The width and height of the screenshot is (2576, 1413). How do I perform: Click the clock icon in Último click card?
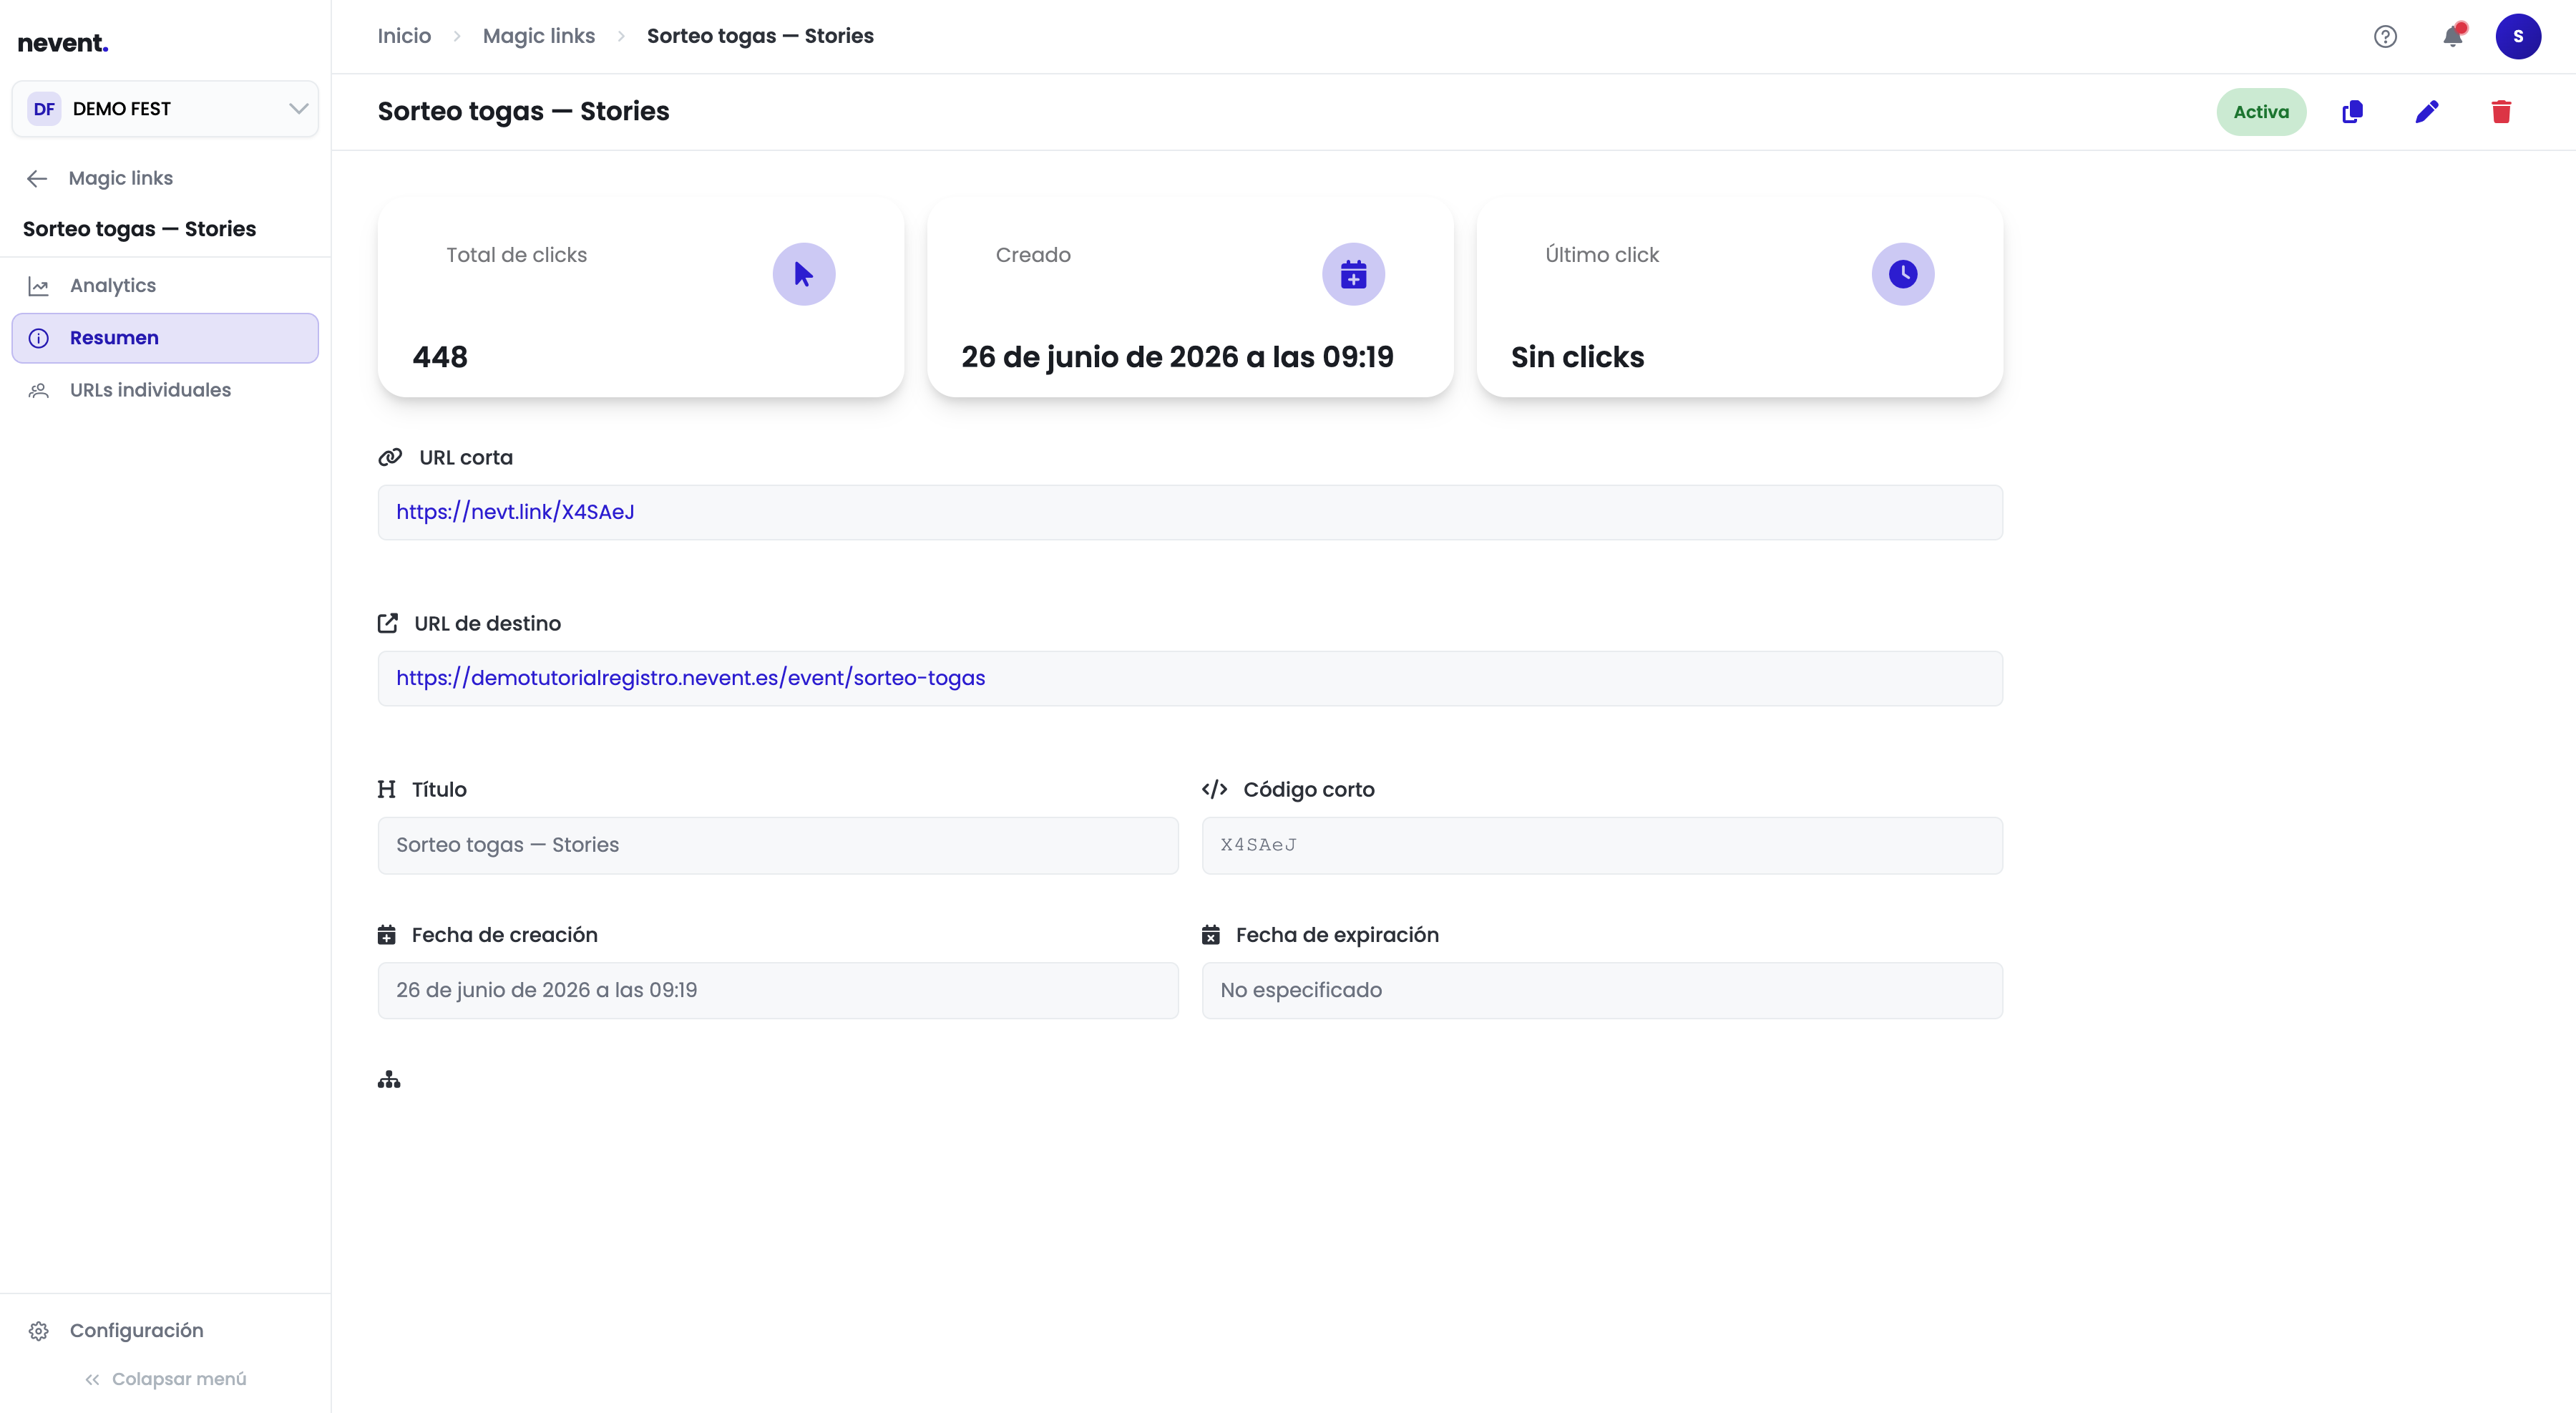1903,274
